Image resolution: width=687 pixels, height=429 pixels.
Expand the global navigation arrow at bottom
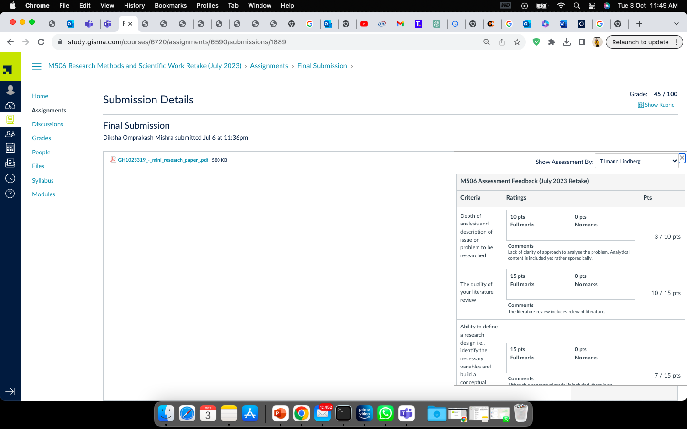point(10,391)
